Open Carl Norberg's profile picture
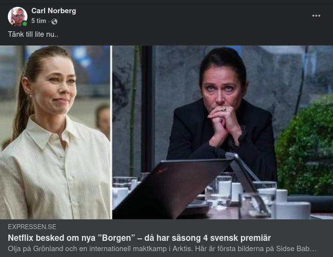The image size is (333, 257). (x=18, y=17)
